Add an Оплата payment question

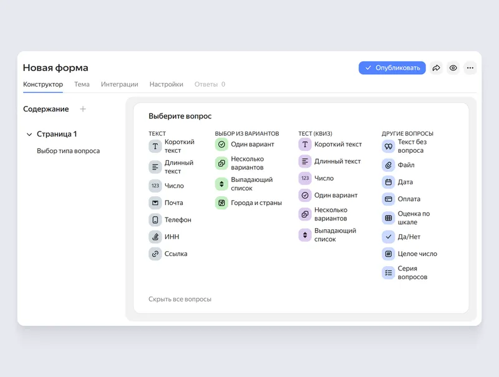click(x=401, y=199)
